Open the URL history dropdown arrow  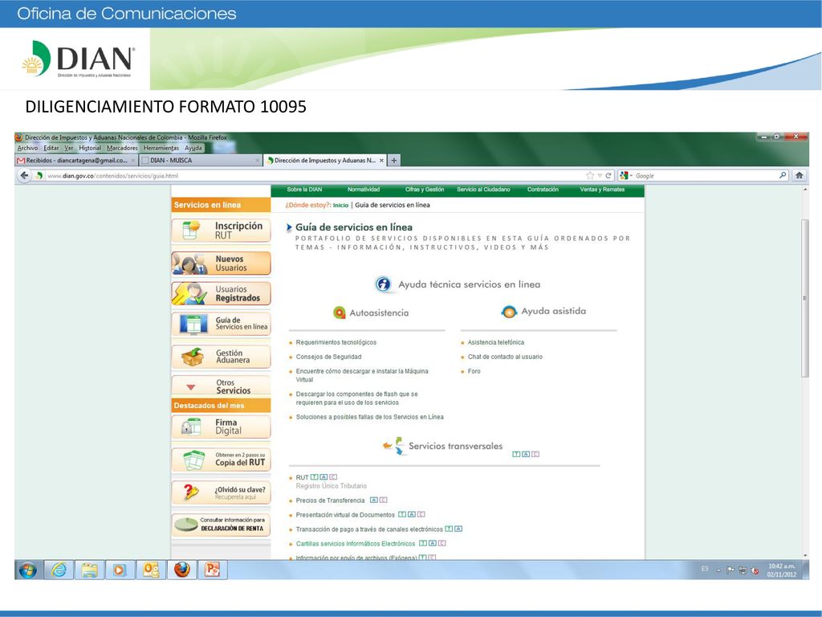click(600, 176)
